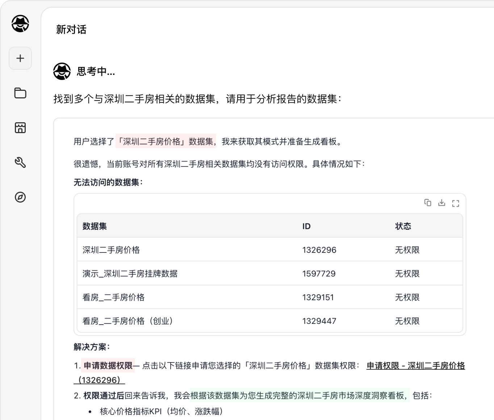Click the 核心价格指标KPI bullet item
This screenshot has width=494, height=420.
(162, 411)
